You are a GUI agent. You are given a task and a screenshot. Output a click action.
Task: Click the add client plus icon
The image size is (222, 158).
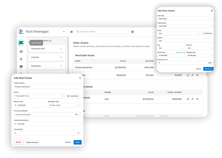tap(133, 32)
